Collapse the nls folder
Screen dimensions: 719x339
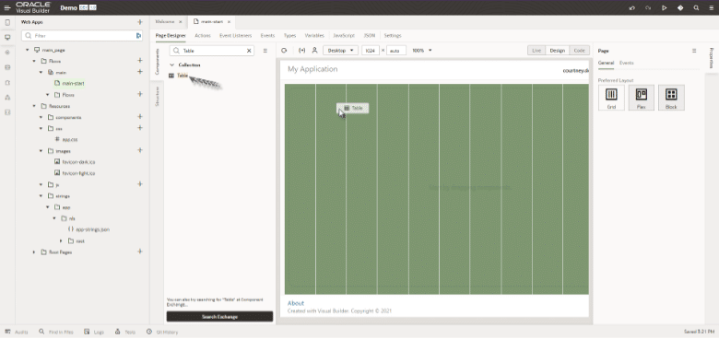click(x=54, y=218)
